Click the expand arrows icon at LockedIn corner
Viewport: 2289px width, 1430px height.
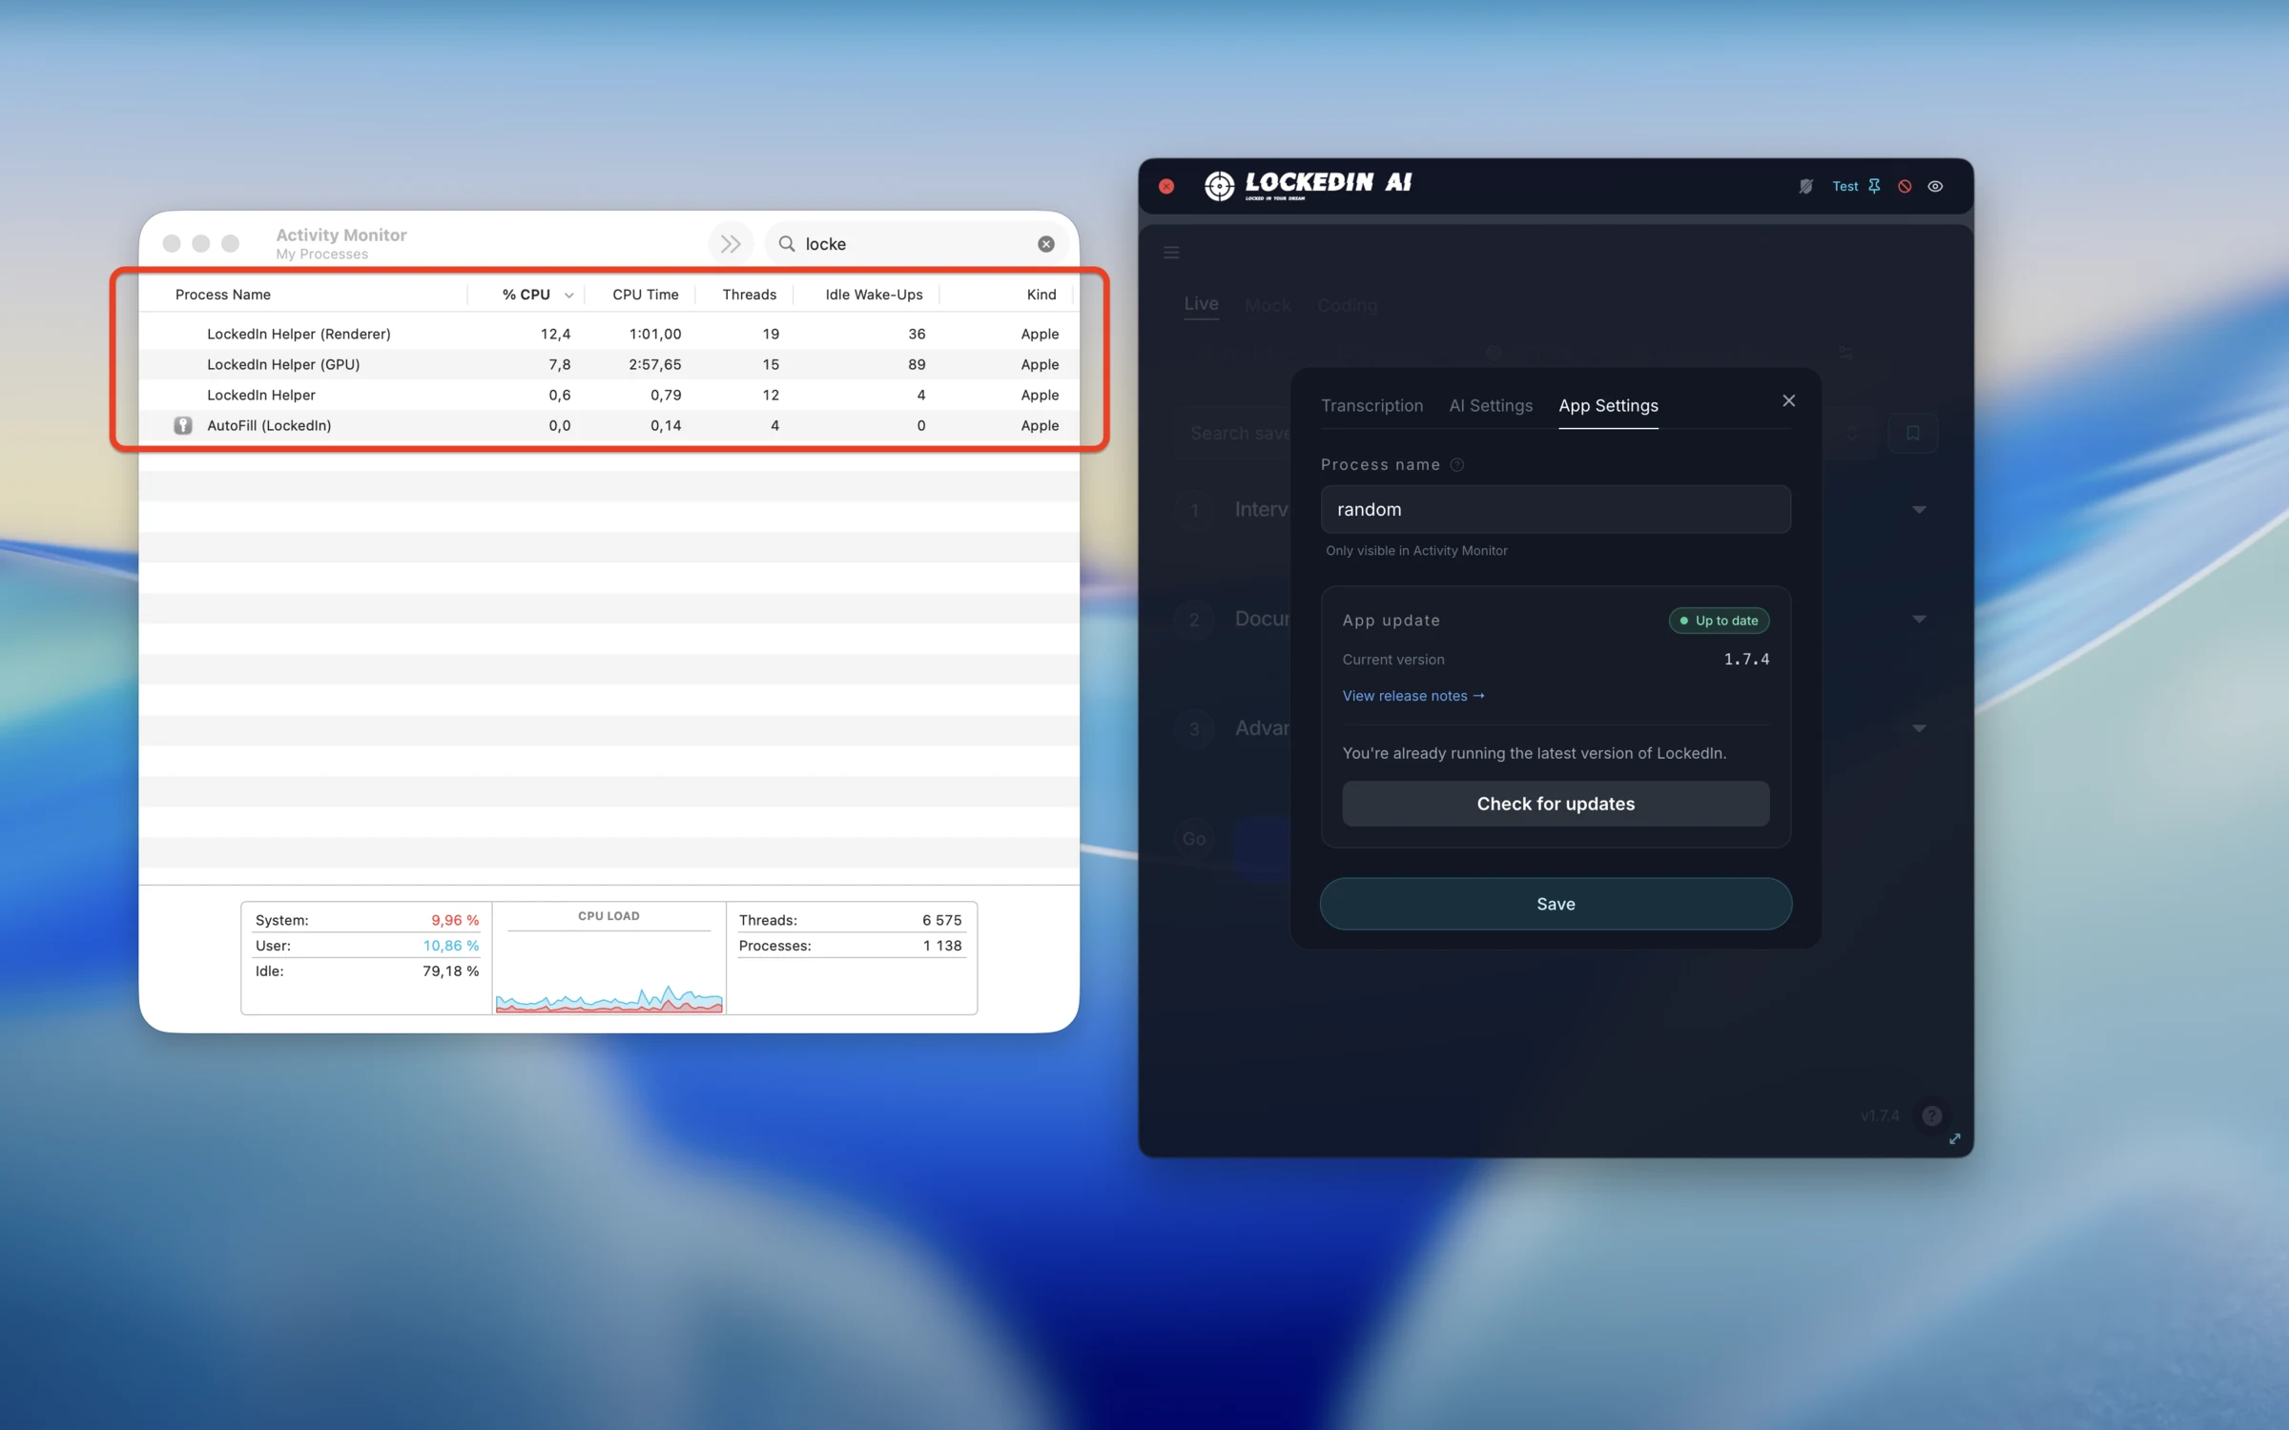coord(1954,1139)
